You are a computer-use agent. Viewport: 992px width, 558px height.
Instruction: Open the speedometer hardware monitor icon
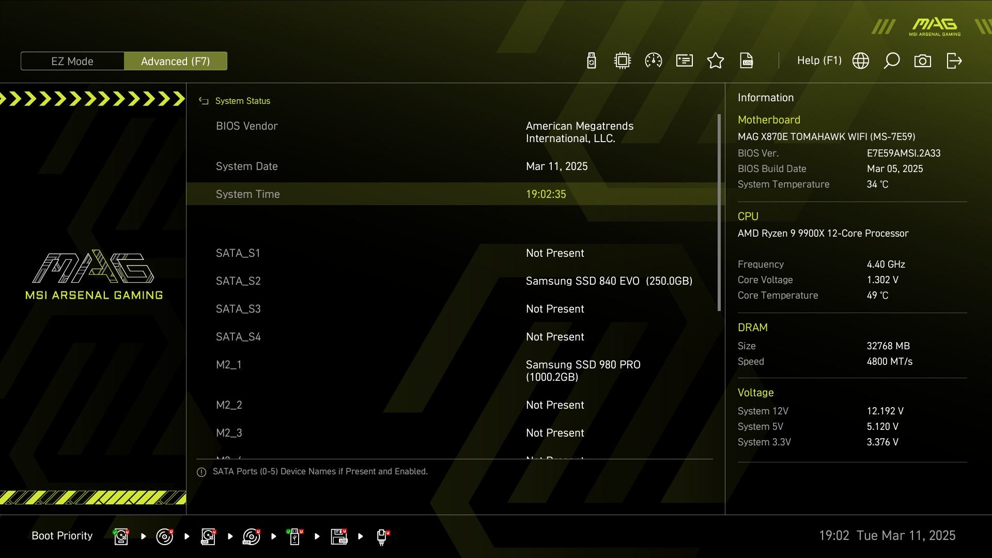(654, 60)
